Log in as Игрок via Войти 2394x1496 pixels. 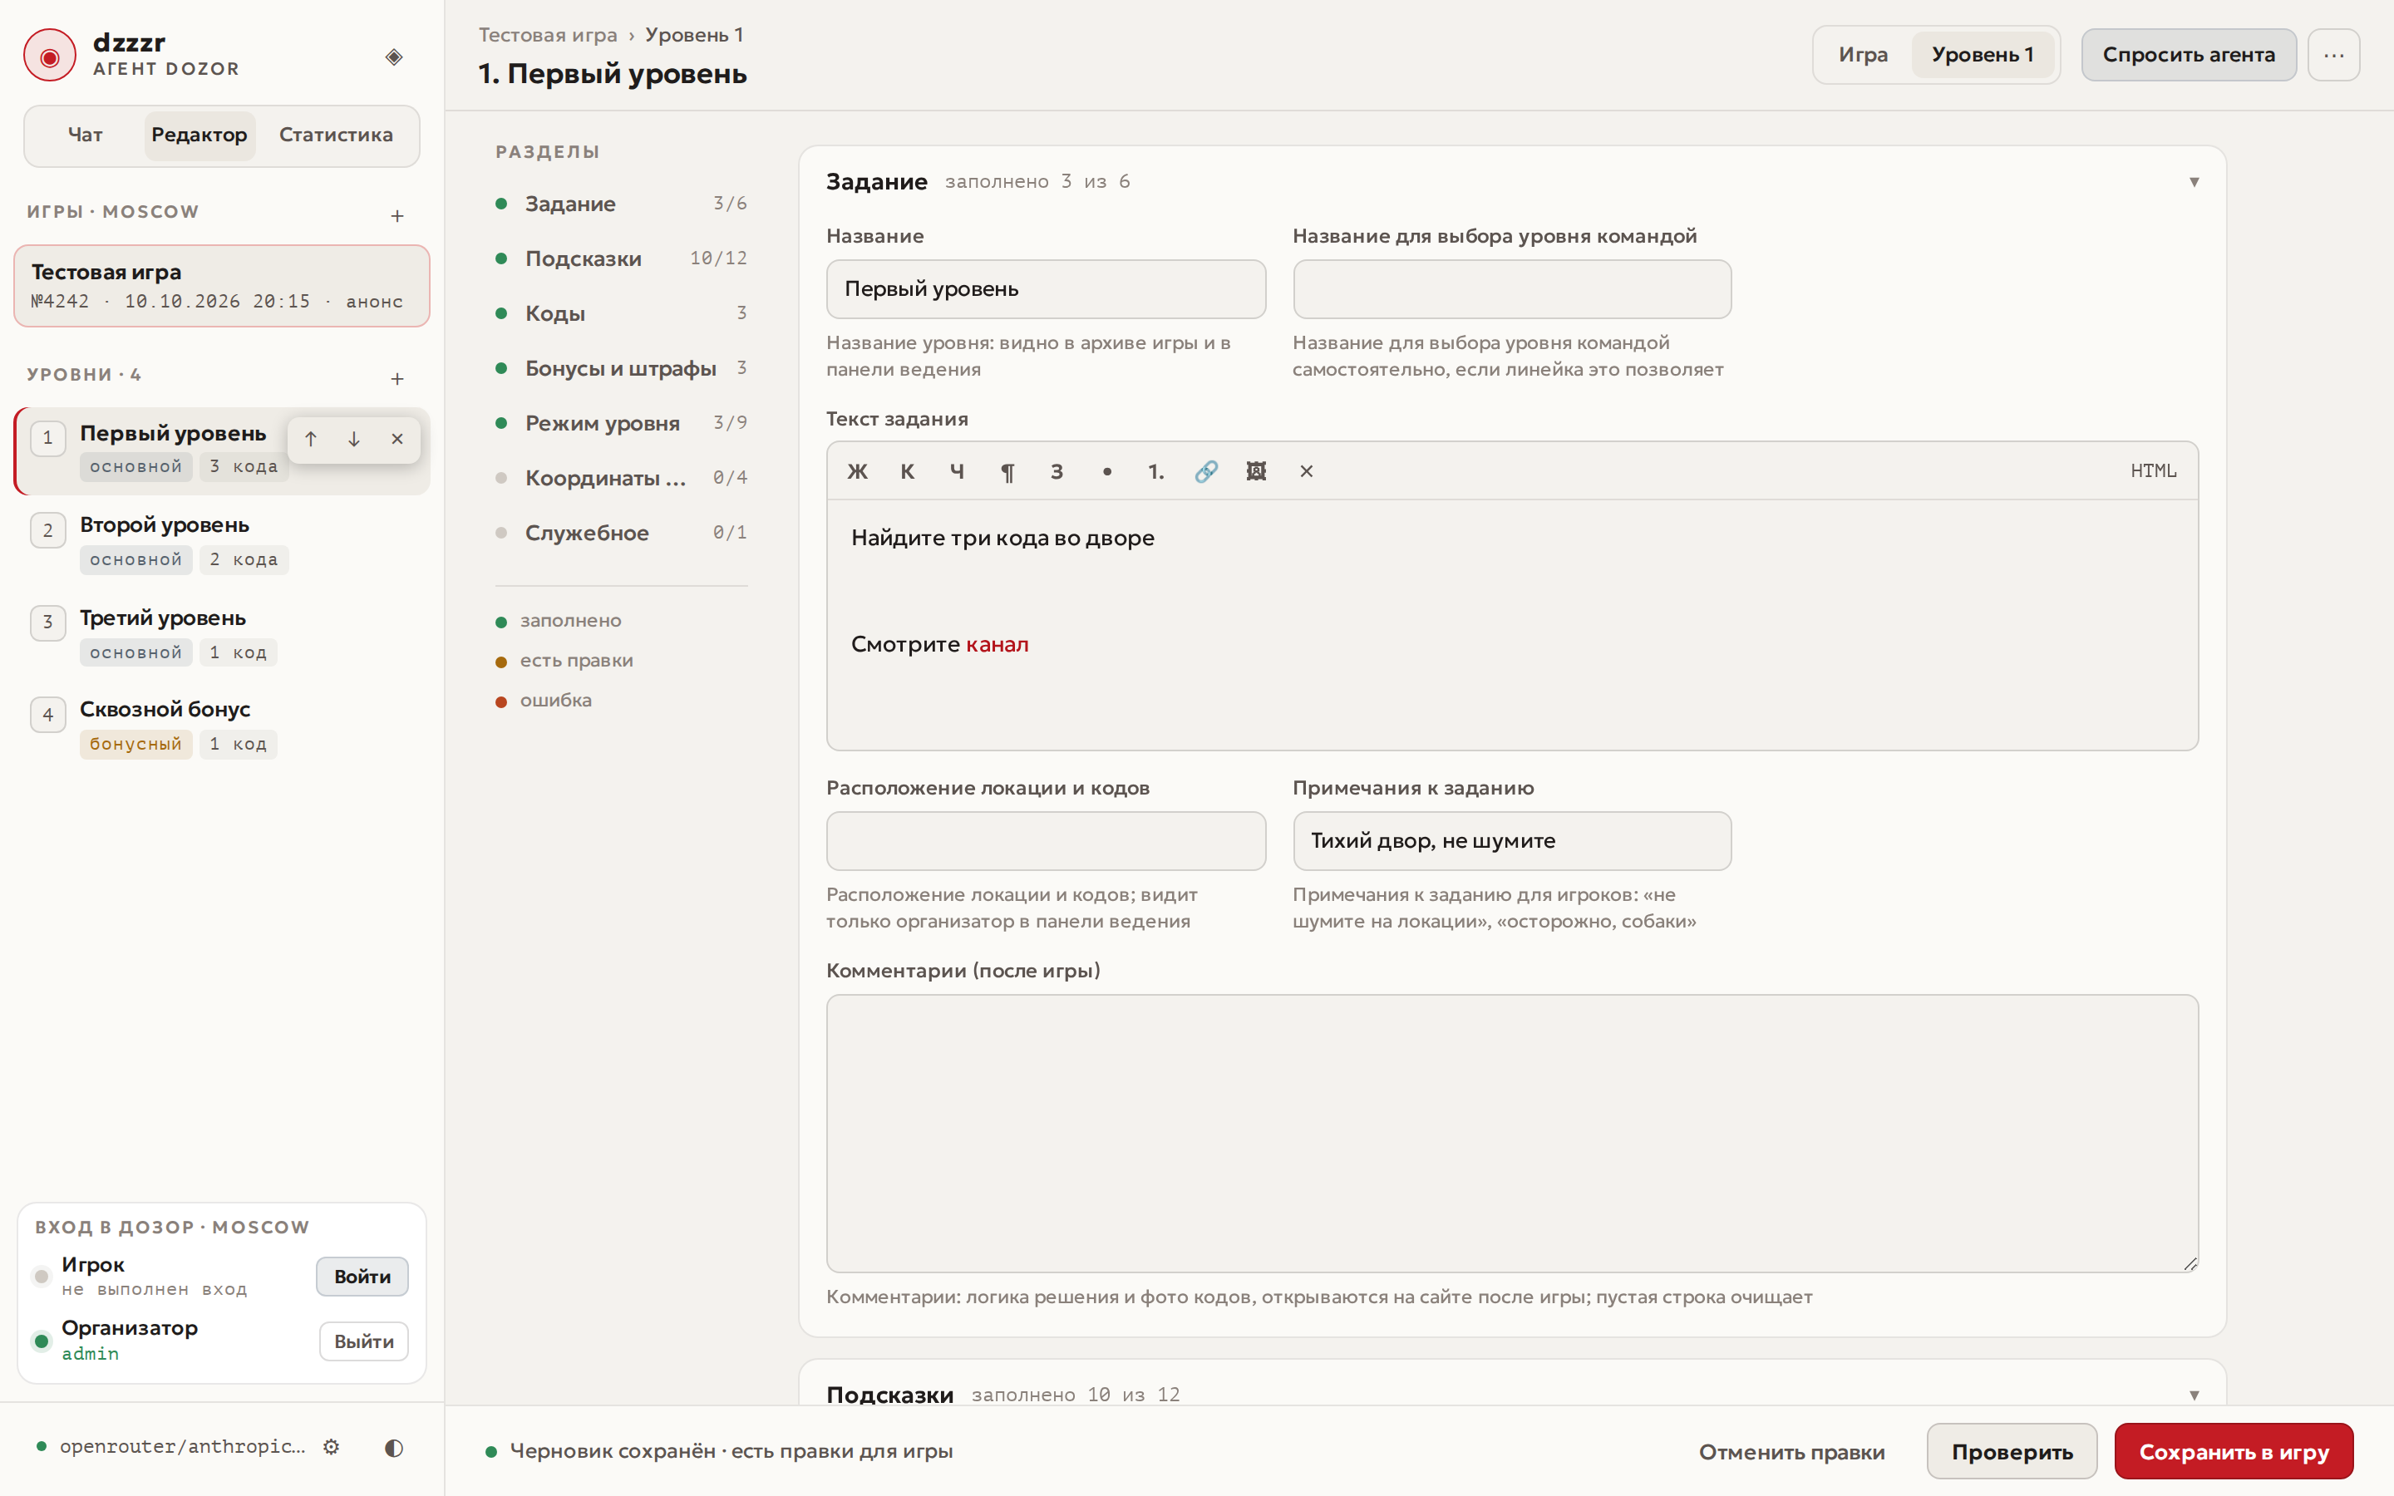tap(362, 1277)
